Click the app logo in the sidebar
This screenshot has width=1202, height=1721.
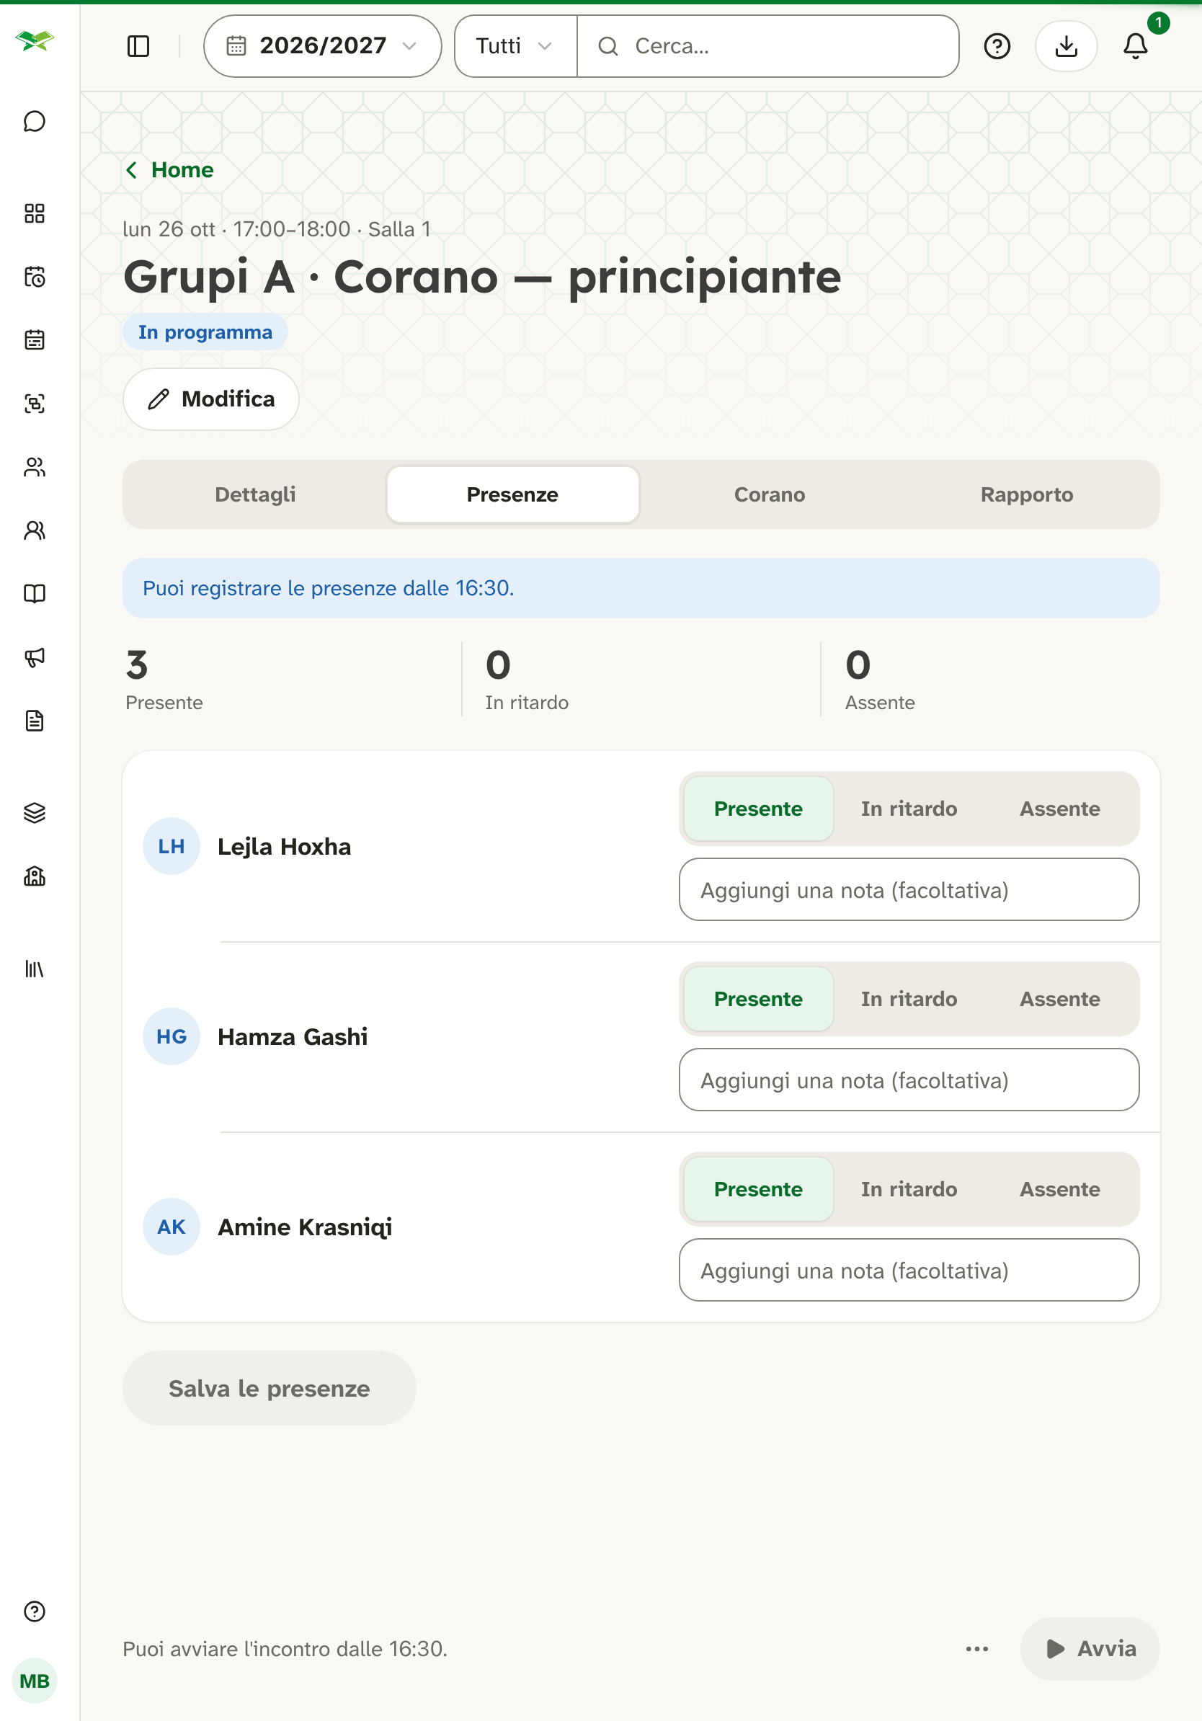click(35, 40)
